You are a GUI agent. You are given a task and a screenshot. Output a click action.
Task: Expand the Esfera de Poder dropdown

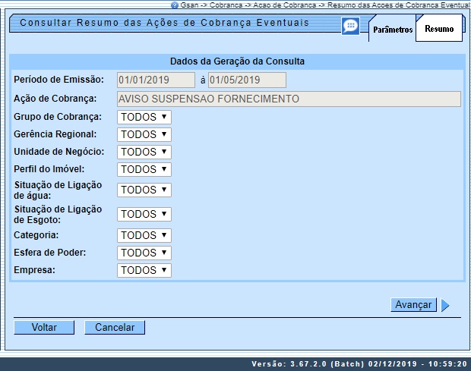click(x=144, y=253)
